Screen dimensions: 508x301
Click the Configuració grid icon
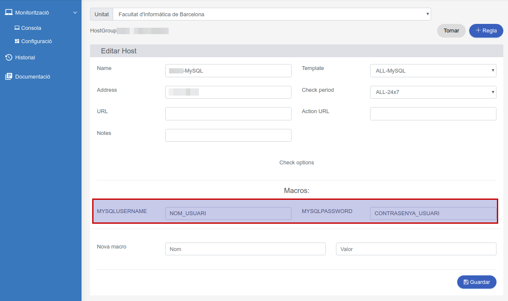[17, 41]
